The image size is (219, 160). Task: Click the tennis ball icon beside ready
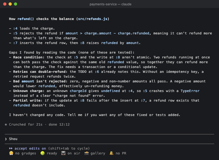[x=43, y=153]
